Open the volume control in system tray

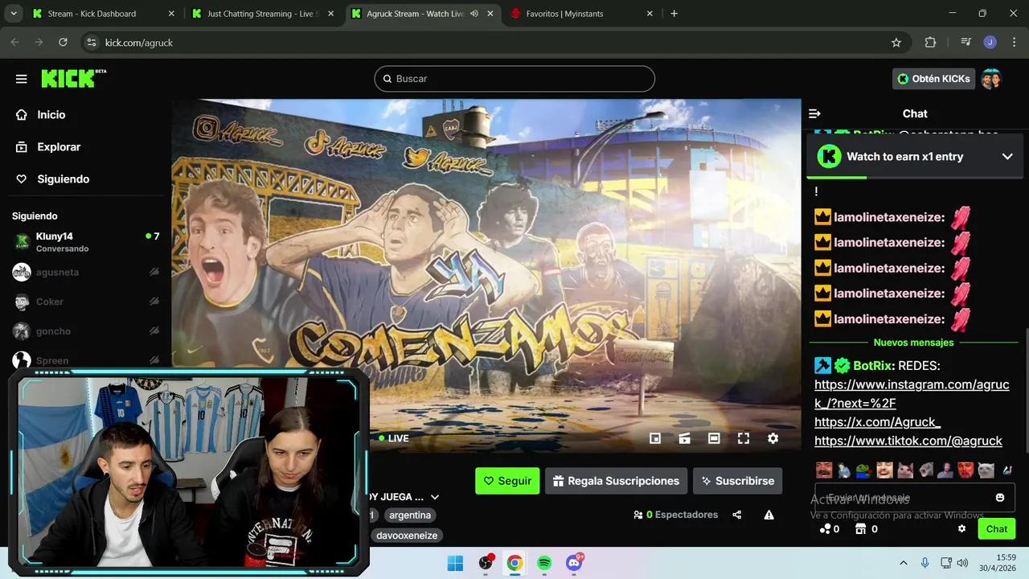(x=962, y=563)
